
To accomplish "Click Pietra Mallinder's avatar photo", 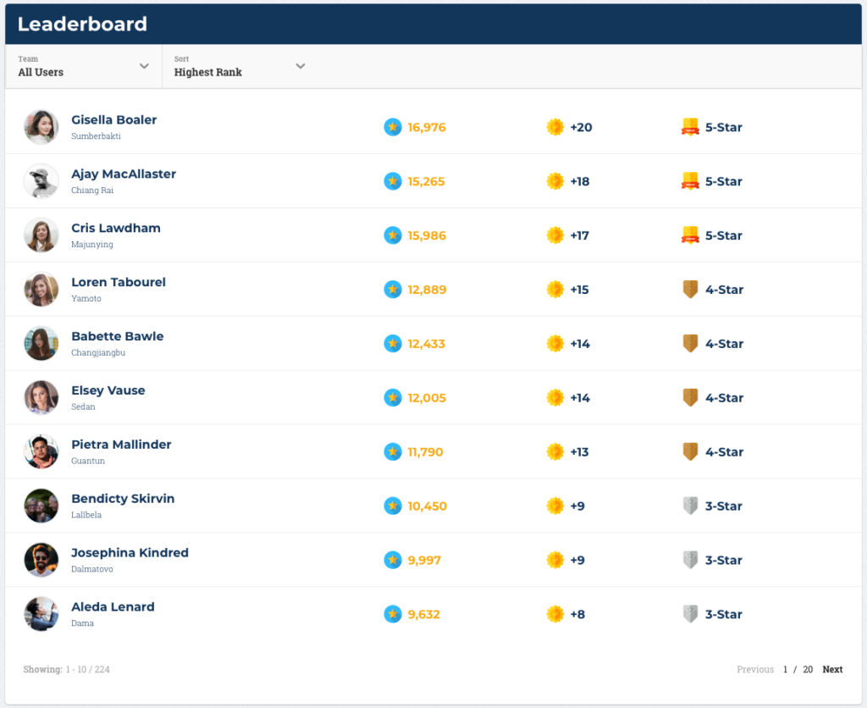I will pos(41,452).
